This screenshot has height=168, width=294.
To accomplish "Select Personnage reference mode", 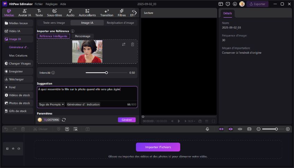I will click(x=83, y=36).
